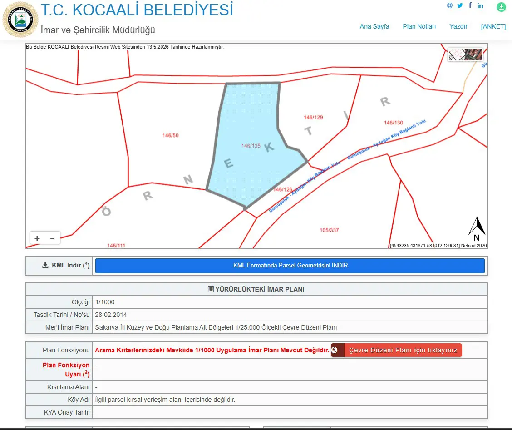
Task: Click parcel label 105/337 on the map
Action: pos(329,230)
